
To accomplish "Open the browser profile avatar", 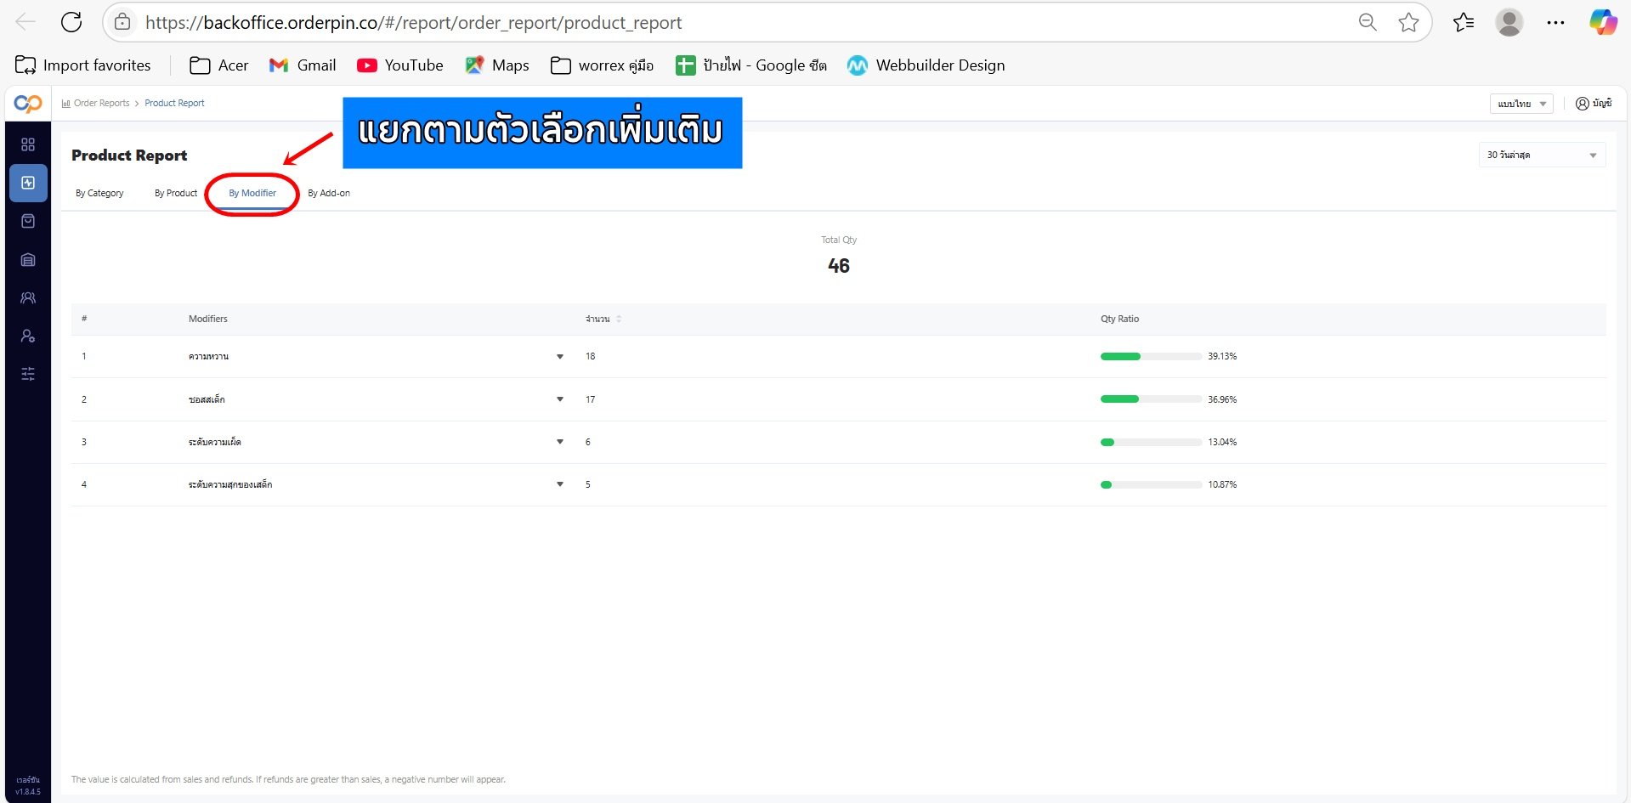I will (1509, 22).
